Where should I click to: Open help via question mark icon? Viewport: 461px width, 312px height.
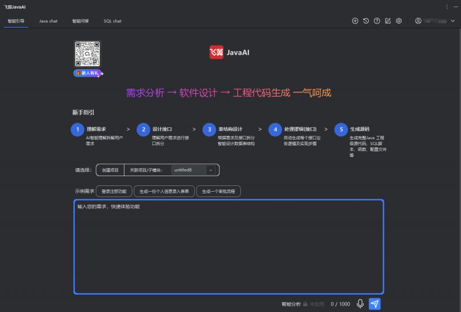point(377,21)
